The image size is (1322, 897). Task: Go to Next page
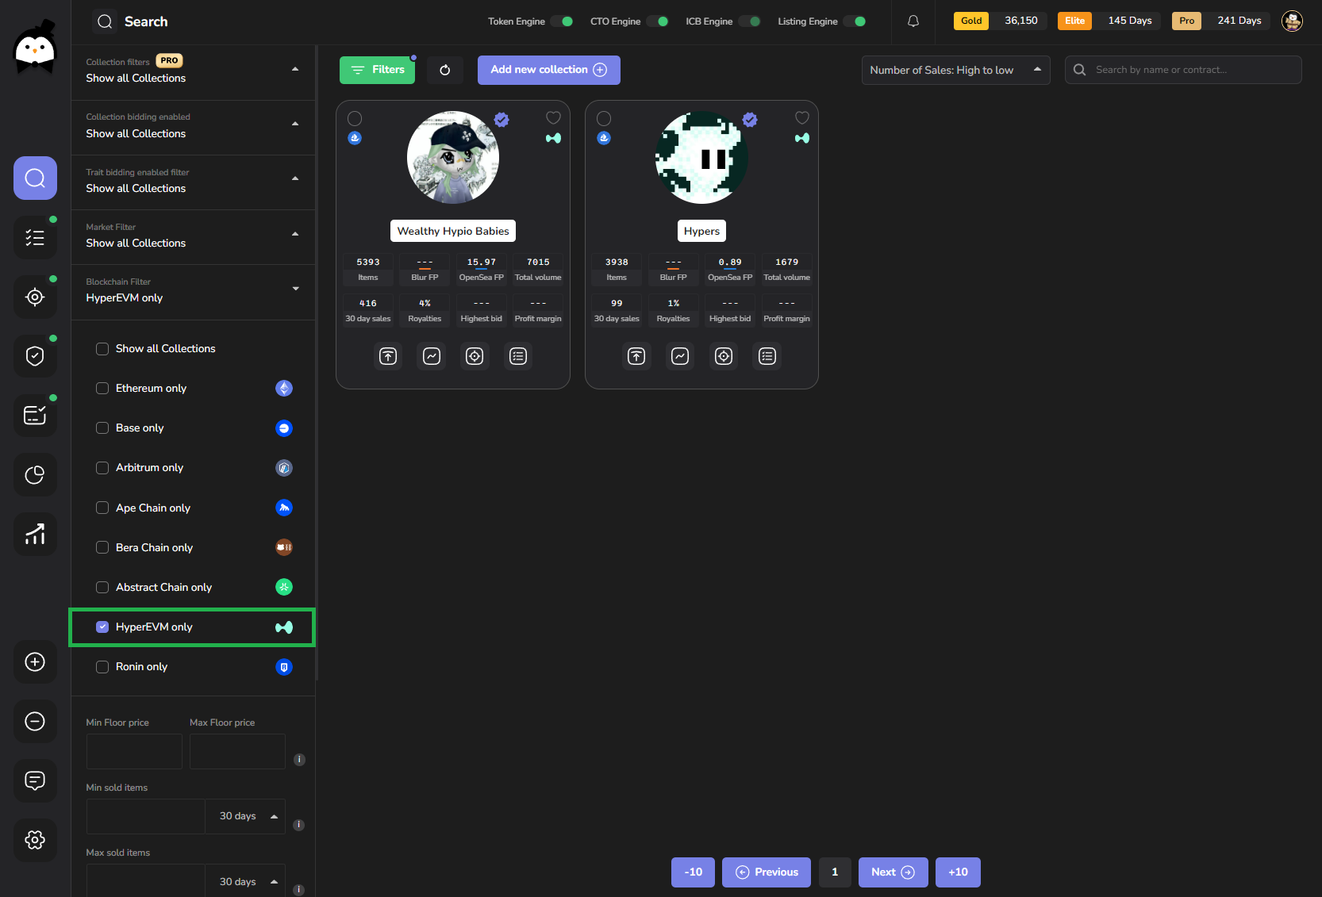(893, 872)
